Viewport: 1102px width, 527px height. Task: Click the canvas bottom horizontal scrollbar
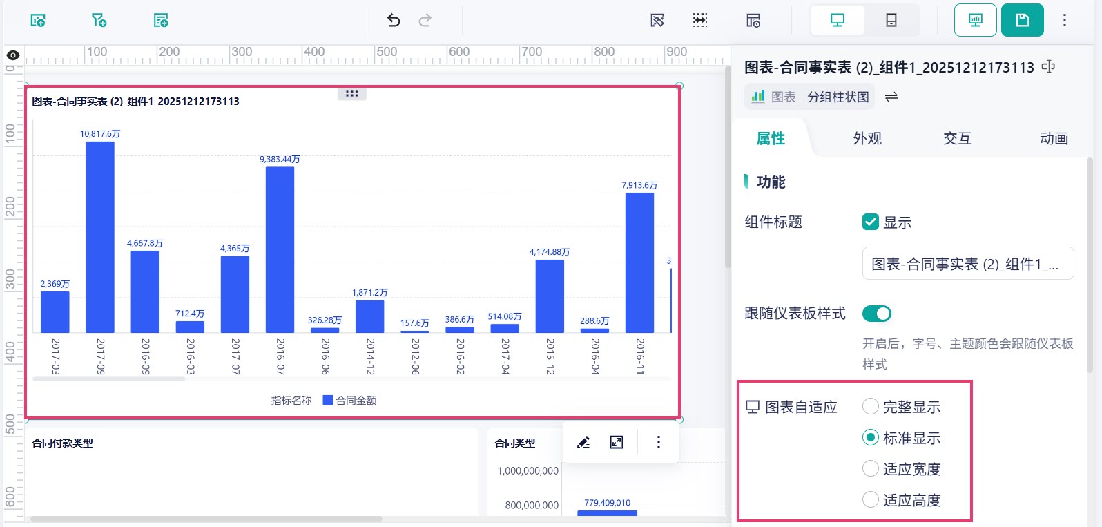206,519
